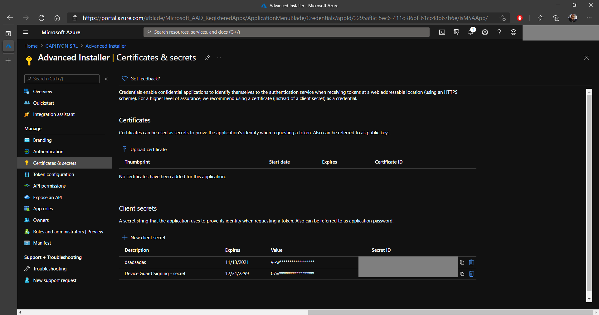Click the Home breadcrumb link

(31, 46)
